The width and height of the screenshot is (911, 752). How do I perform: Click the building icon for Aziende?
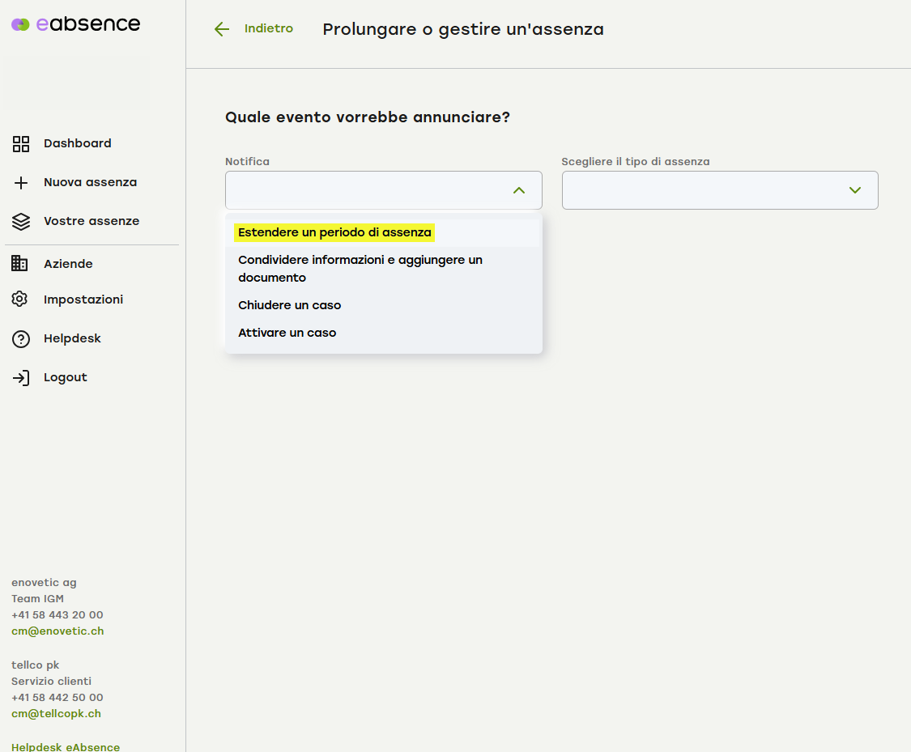[20, 264]
